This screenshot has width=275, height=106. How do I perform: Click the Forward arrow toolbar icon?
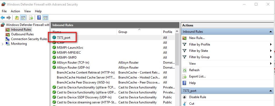[x=9, y=18]
